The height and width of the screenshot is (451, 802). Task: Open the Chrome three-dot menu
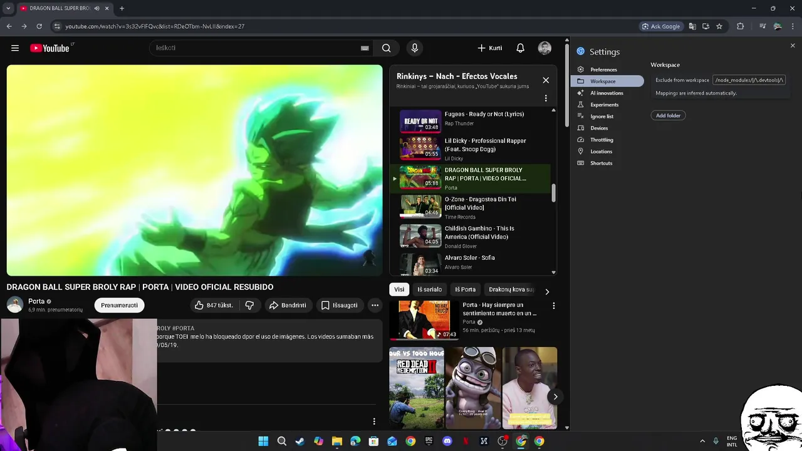tap(793, 26)
